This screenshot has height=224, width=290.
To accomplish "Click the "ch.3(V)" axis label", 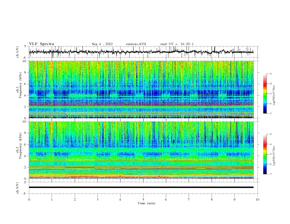I will tap(18, 188).
